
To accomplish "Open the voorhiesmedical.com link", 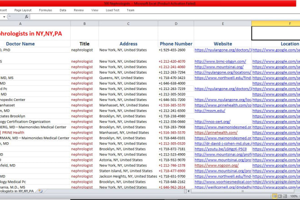I will 223,182.
